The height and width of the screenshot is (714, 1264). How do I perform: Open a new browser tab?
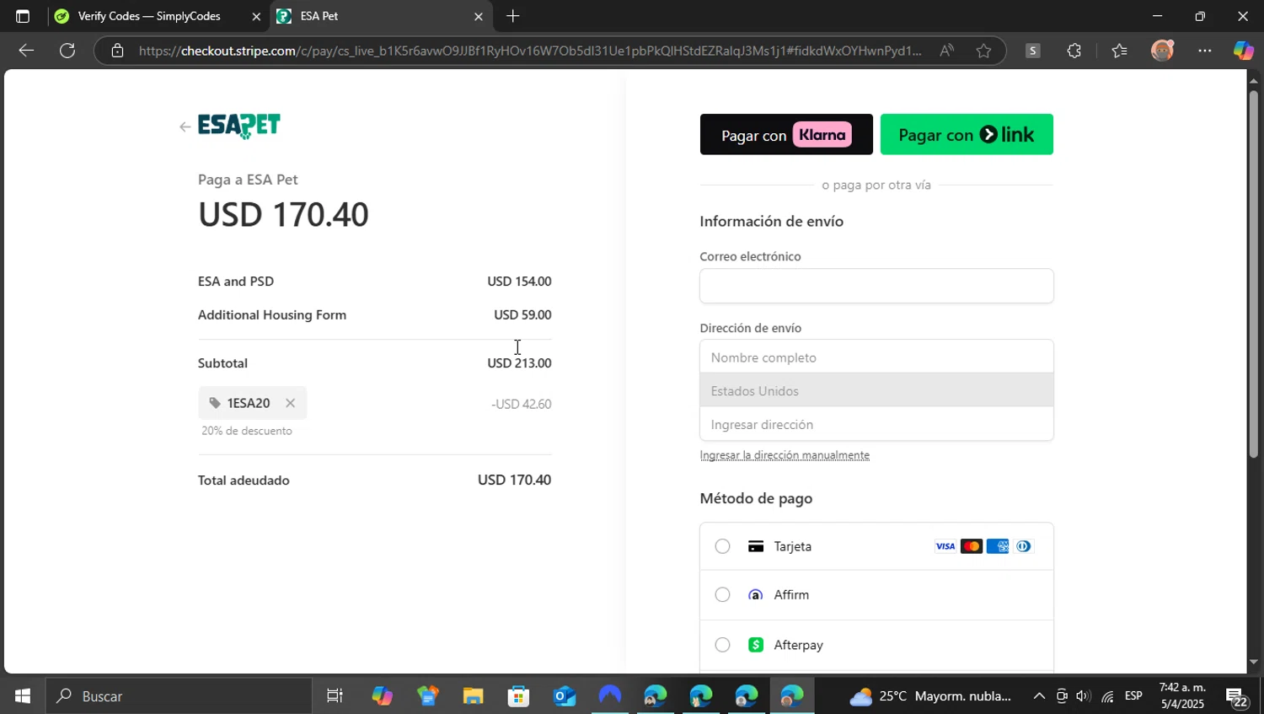(x=513, y=16)
